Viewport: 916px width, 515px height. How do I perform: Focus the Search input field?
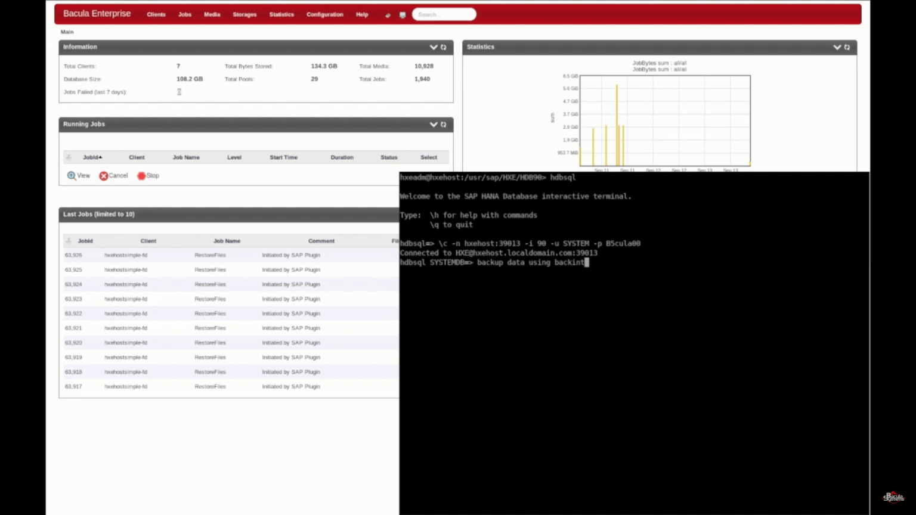tap(444, 14)
